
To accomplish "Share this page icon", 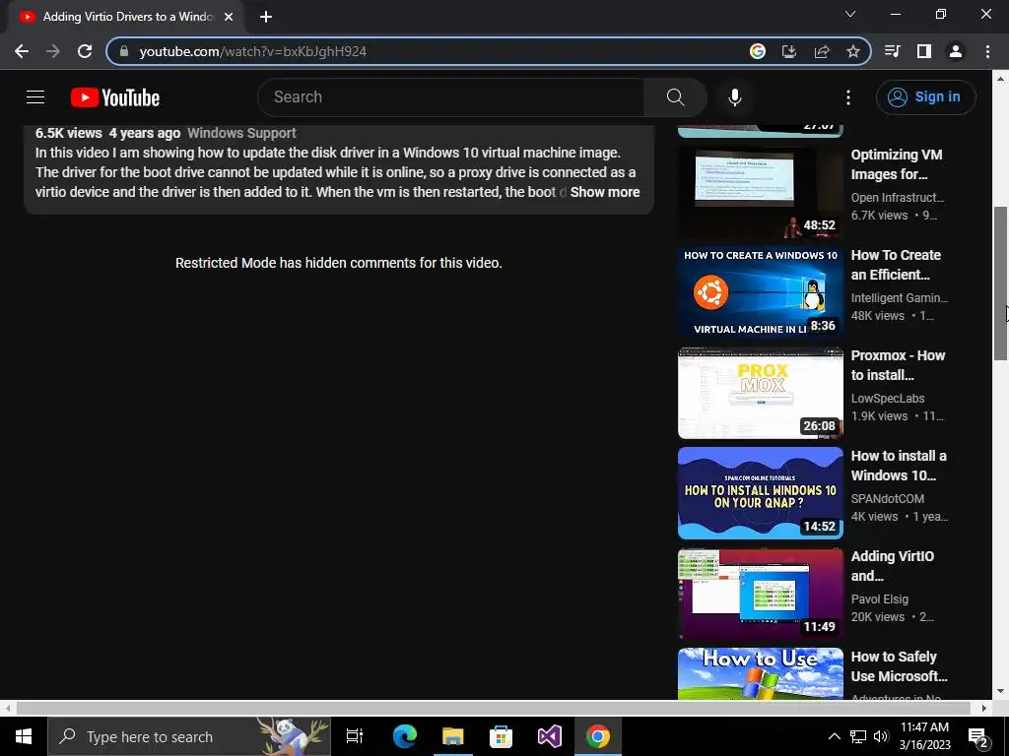I will click(821, 51).
